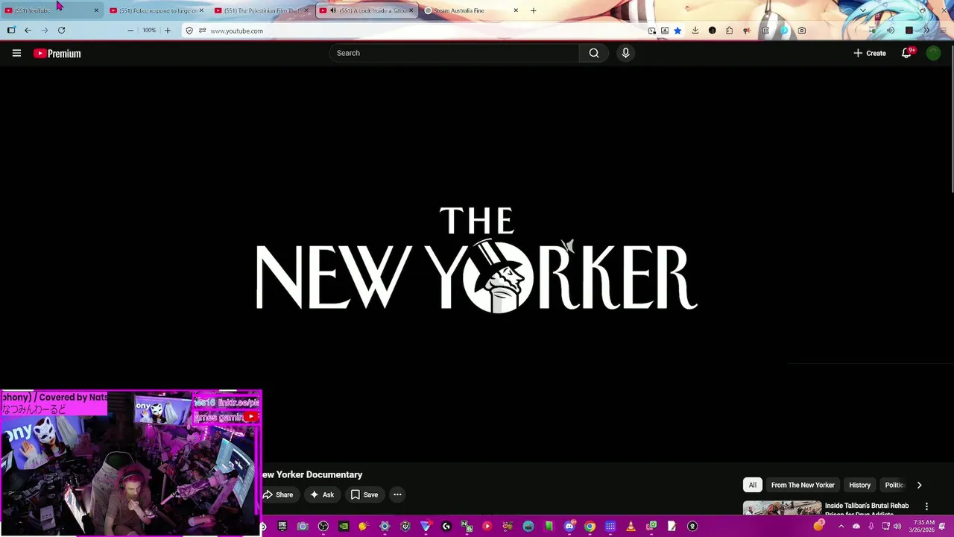The image size is (954, 537).
Task: Select the All filter chip
Action: pos(753,485)
